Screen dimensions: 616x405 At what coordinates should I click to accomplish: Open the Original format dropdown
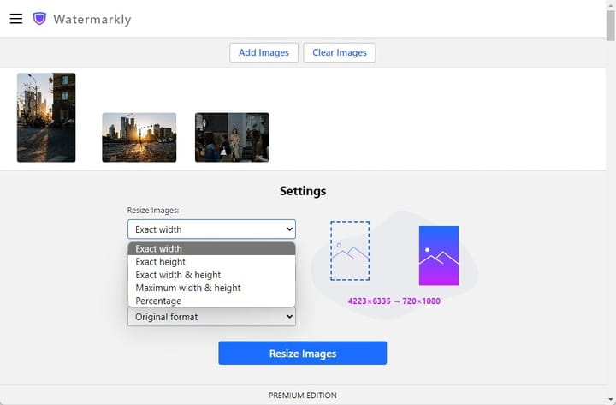click(x=211, y=317)
